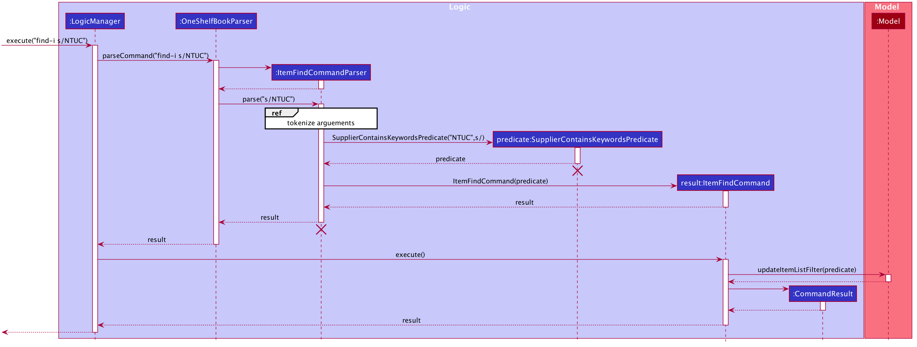
Task: Click the OneShelfBookParser activation bar
Action: coord(216,152)
